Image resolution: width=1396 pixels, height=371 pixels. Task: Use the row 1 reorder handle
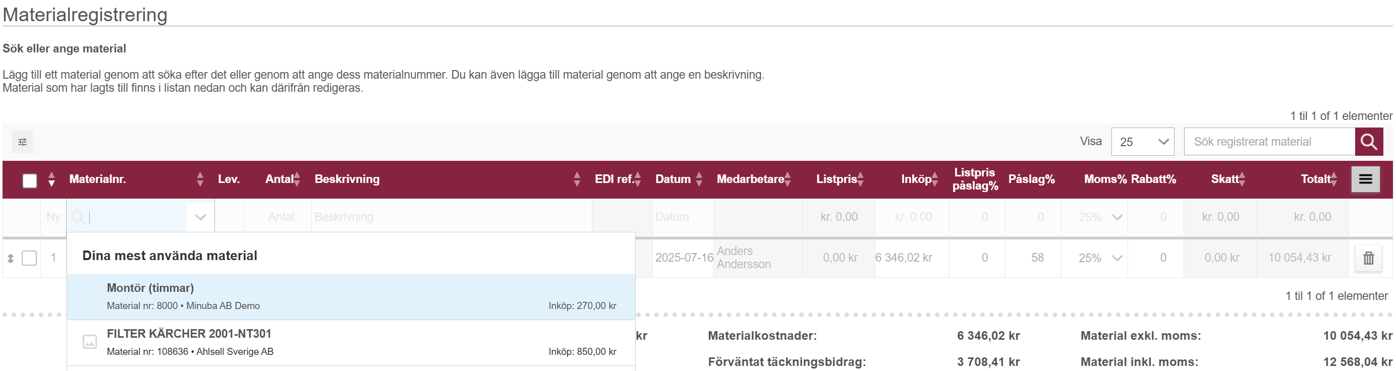pos(10,259)
